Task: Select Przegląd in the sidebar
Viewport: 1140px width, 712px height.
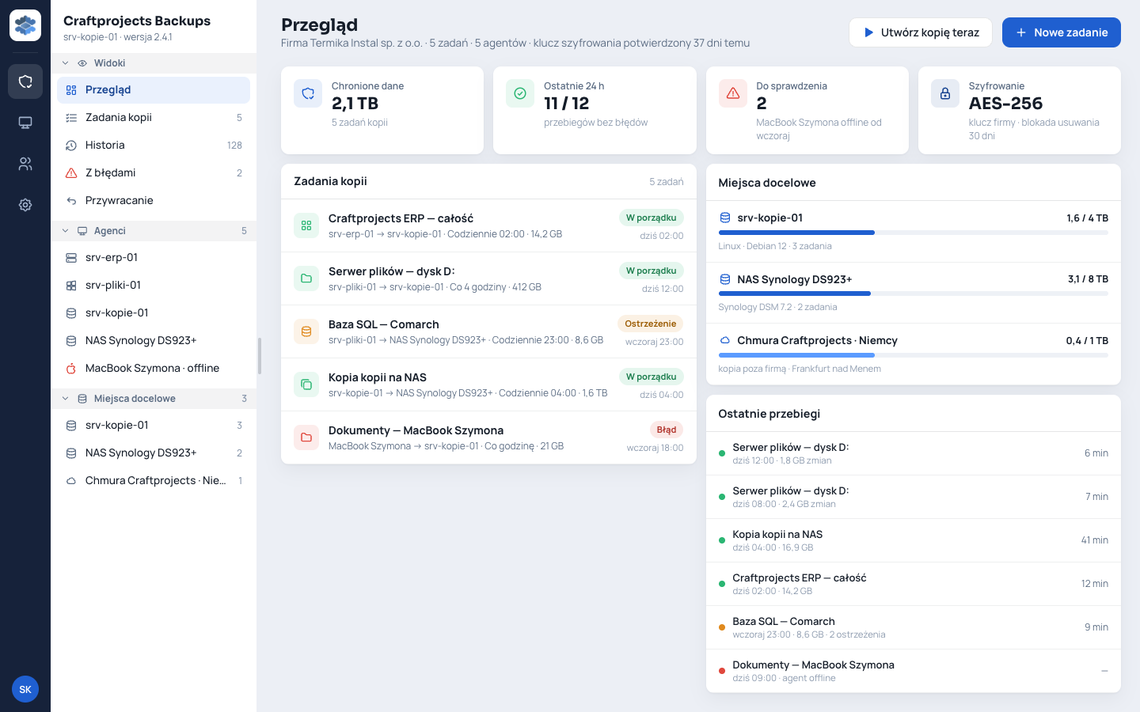Action: [x=154, y=90]
